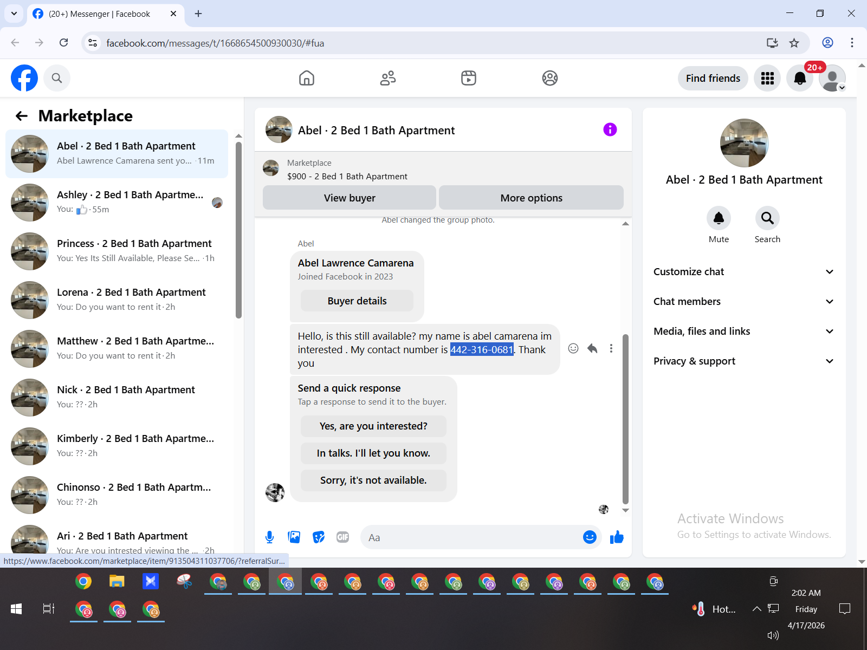The width and height of the screenshot is (867, 650).
Task: Open the account profile avatar menu
Action: point(832,78)
